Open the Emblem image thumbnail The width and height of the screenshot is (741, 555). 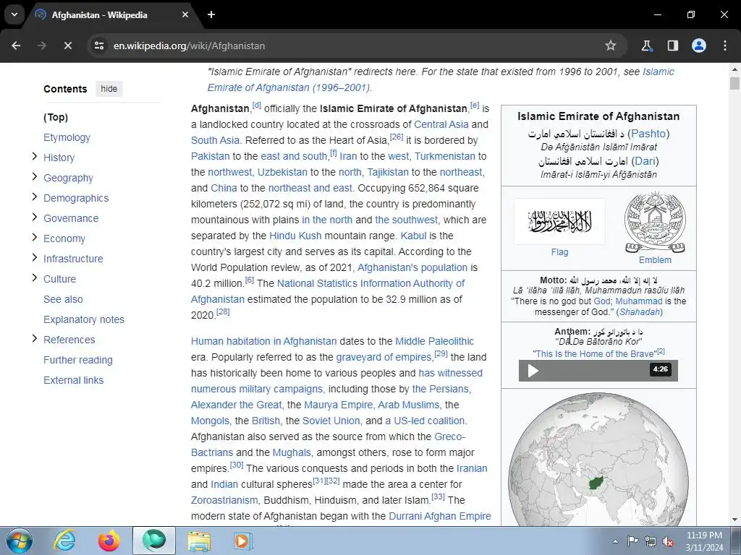[655, 223]
